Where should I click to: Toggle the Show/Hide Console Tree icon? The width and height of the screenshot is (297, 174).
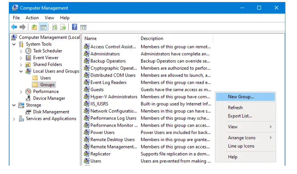(43, 27)
